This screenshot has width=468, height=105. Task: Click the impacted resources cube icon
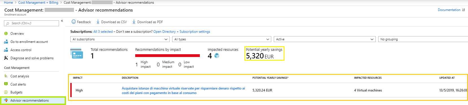pos(217,56)
